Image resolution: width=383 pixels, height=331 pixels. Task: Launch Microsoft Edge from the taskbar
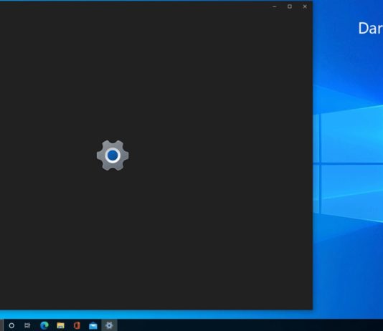pyautogui.click(x=44, y=325)
